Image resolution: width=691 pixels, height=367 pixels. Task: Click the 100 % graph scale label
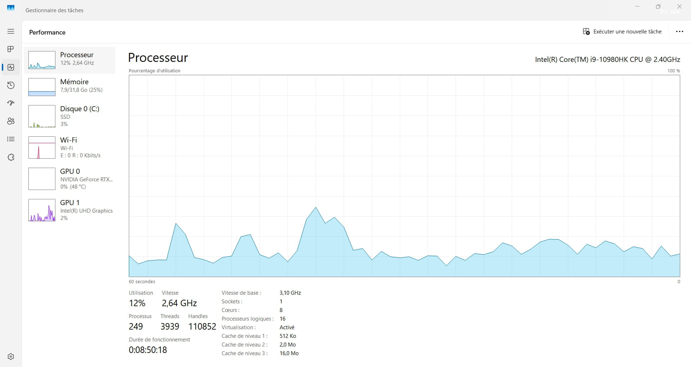(673, 71)
